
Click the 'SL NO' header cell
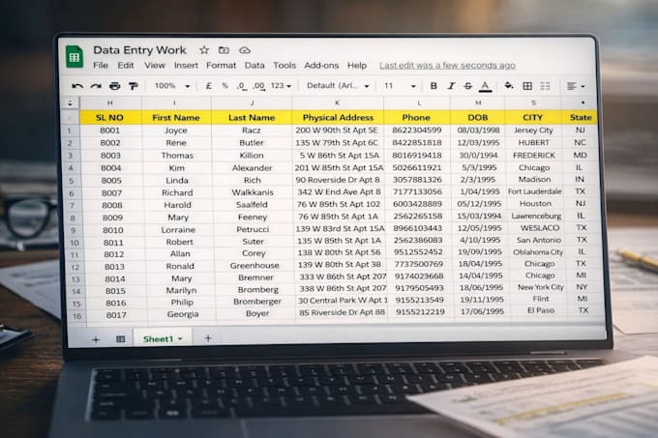pyautogui.click(x=110, y=118)
